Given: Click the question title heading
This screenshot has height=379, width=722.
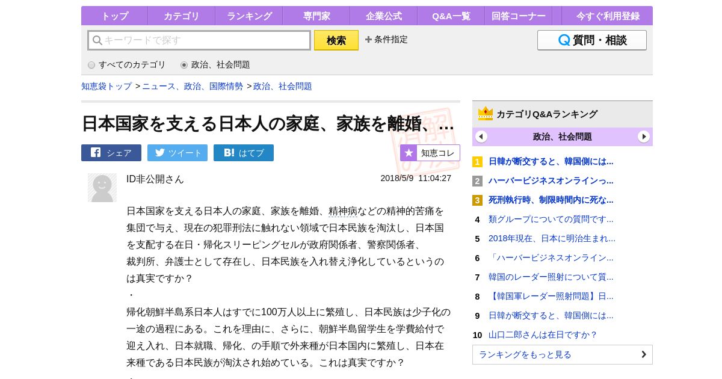Looking at the screenshot, I should click(x=268, y=123).
